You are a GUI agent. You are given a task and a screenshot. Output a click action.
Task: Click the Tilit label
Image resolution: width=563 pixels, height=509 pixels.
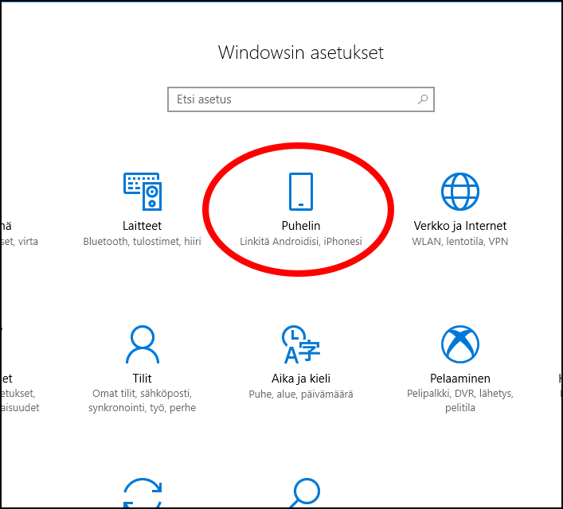(143, 378)
